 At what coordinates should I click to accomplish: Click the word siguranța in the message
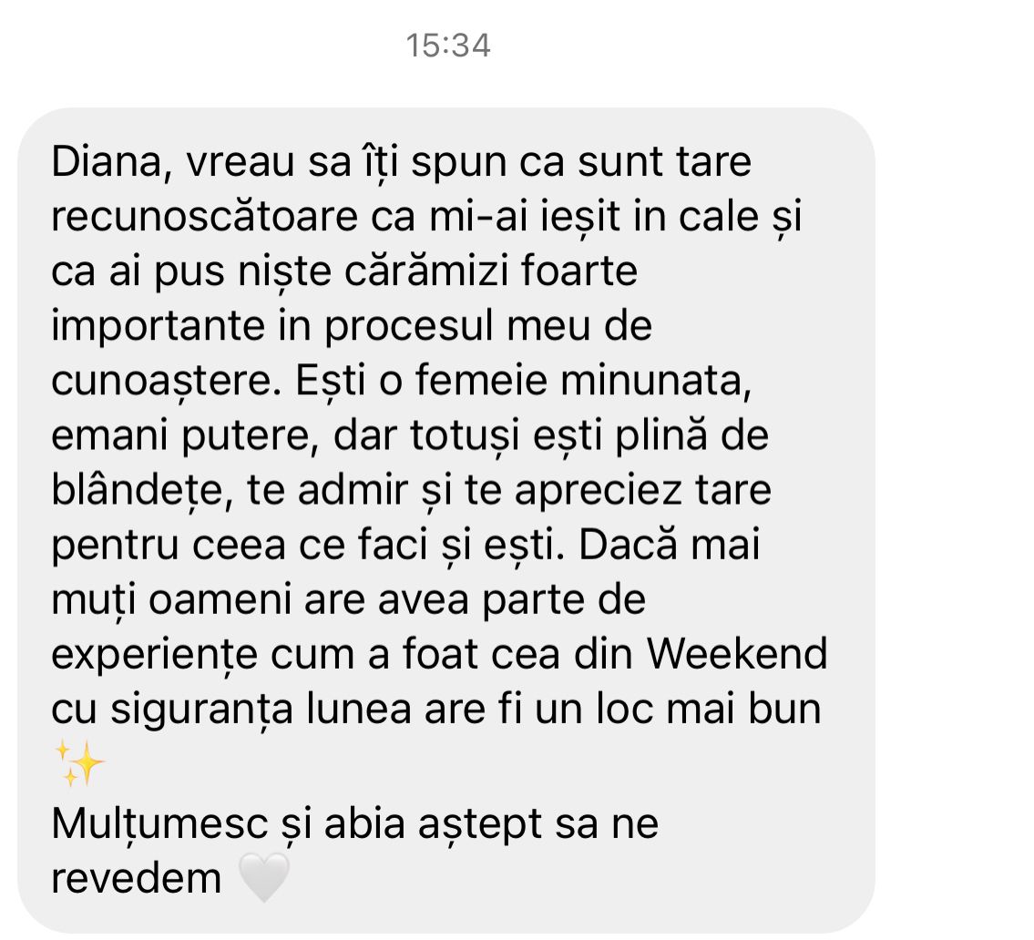tap(201, 710)
